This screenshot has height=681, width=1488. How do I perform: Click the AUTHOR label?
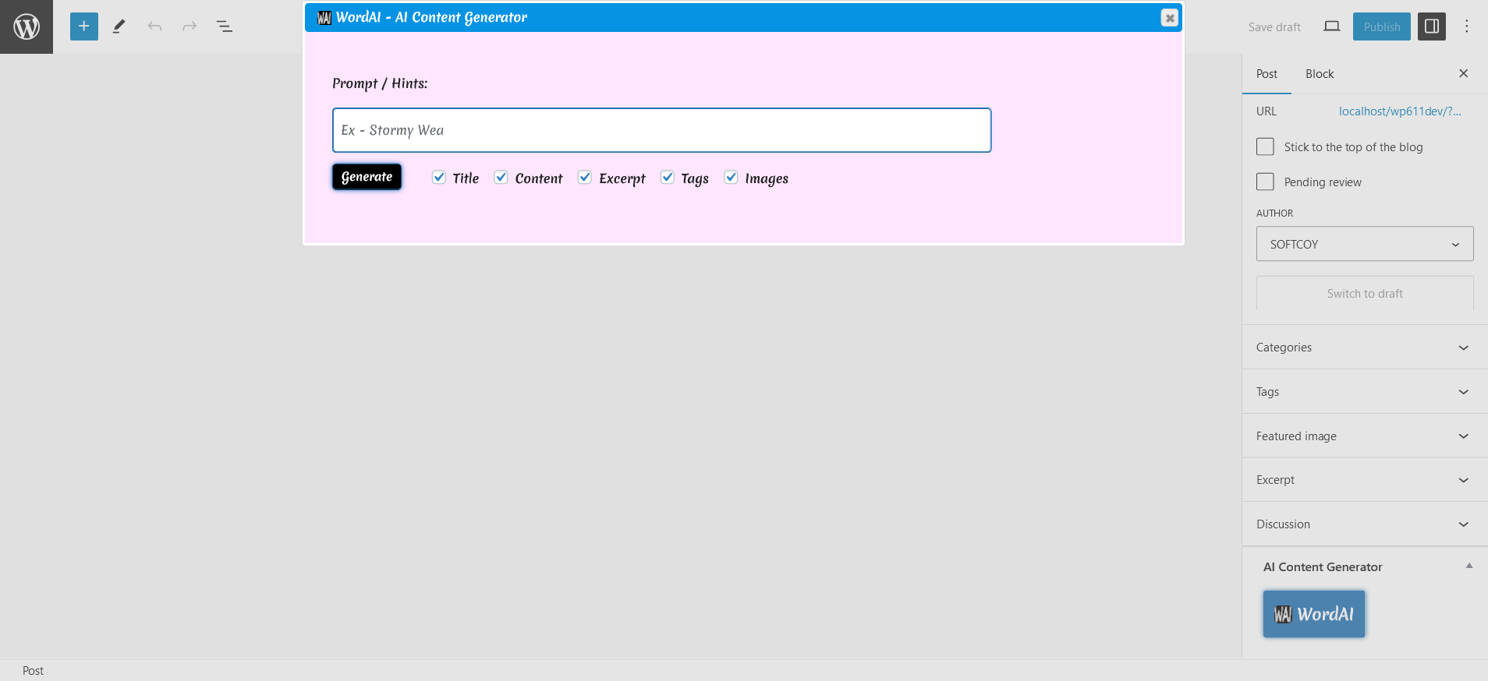1274,213
